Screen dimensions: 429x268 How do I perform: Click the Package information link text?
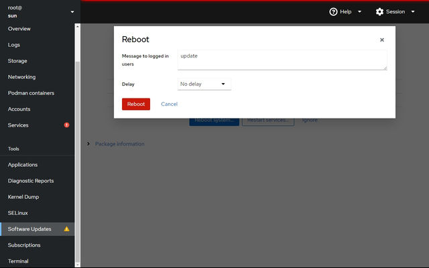(120, 144)
